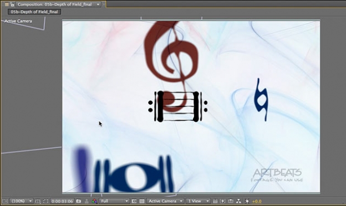The height and width of the screenshot is (206, 346).
Task: Click the Adjust Exposure +0.0 value
Action: coord(257,201)
